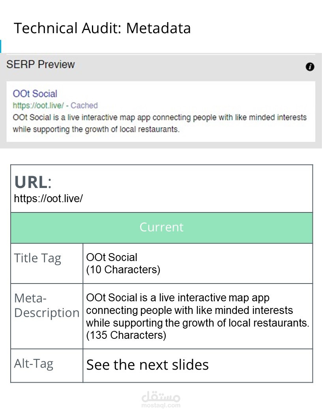The width and height of the screenshot is (322, 417).
Task: Click the green https://oot.live/ URL in preview
Action: (x=38, y=105)
